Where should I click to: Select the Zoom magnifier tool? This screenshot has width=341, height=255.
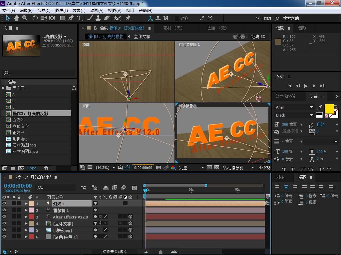[25, 18]
